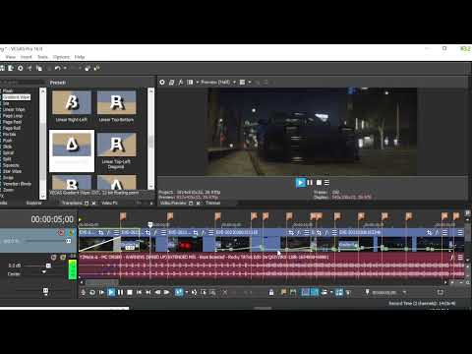Open the editing tool dropdown arrow in transport bar
Image resolution: width=472 pixels, height=354 pixels.
point(187,292)
